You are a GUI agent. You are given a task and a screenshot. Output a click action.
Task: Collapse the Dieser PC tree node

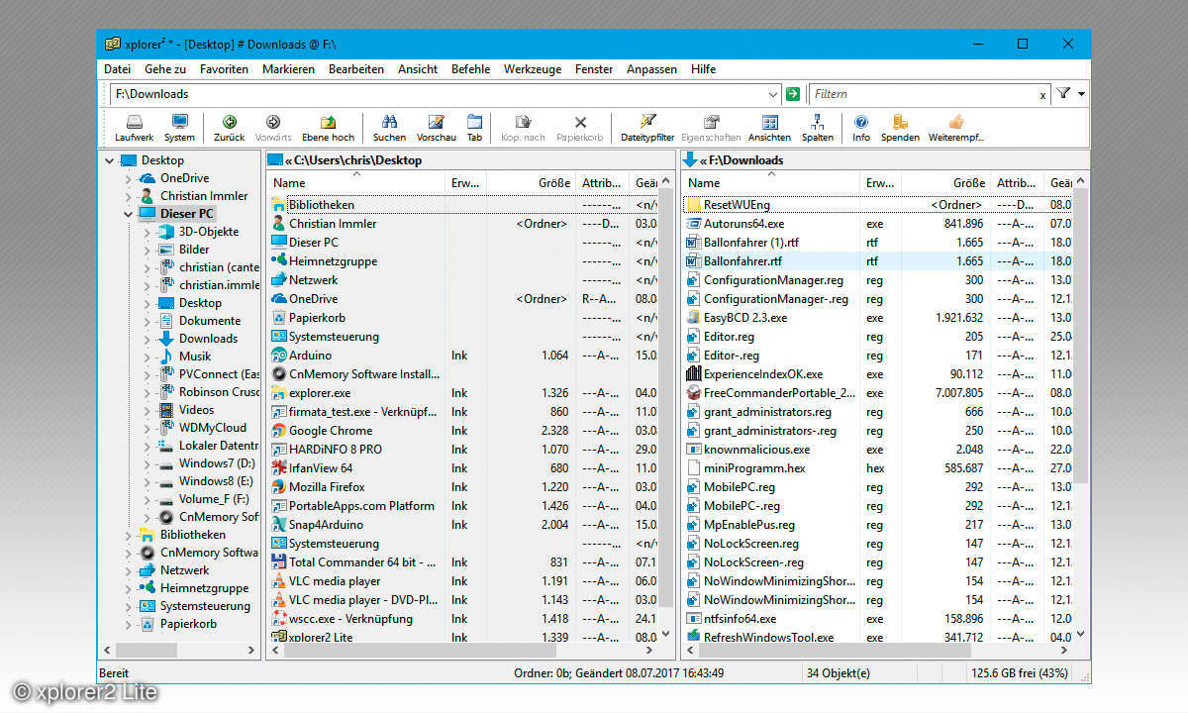(x=128, y=214)
